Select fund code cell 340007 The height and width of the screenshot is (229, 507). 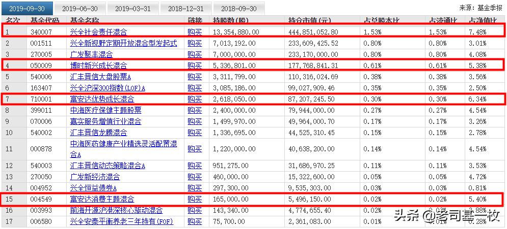41,32
